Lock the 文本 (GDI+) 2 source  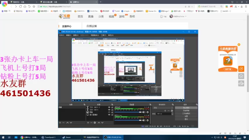(x=112, y=107)
